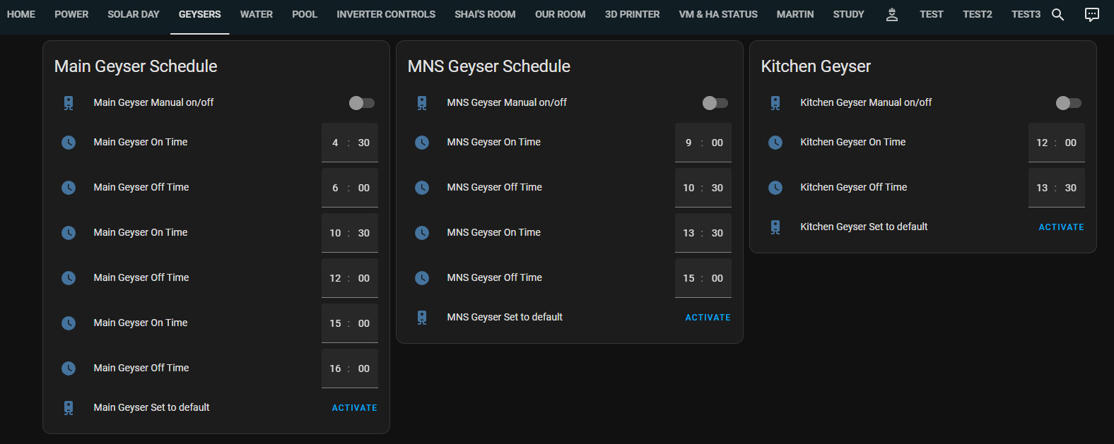Click clock icon for Main Geyser On Time 15:00

point(69,323)
